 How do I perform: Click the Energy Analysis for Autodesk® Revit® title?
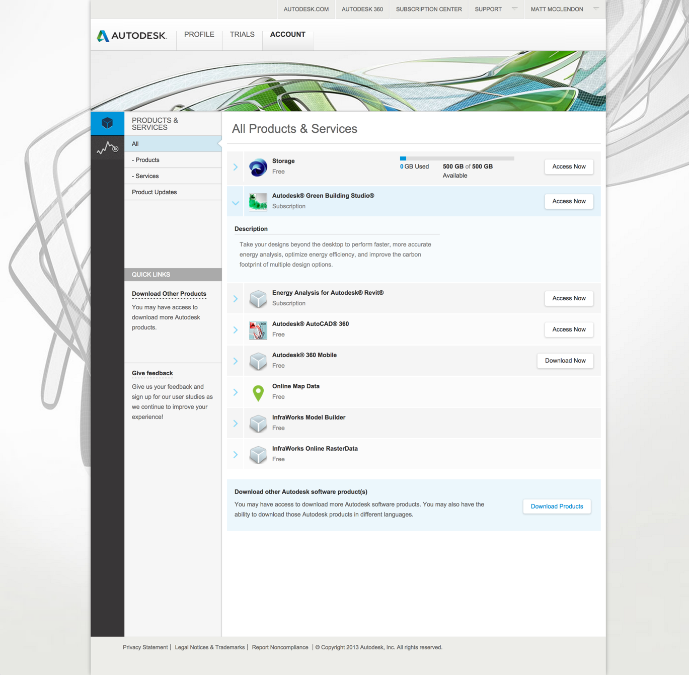point(328,293)
